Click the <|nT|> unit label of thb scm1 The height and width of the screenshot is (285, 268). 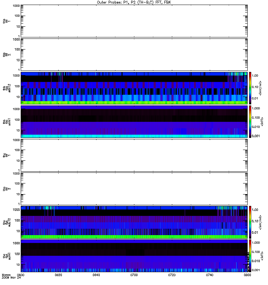pyautogui.click(x=262, y=122)
